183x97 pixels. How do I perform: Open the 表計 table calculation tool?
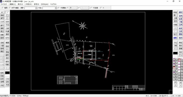pos(180,46)
